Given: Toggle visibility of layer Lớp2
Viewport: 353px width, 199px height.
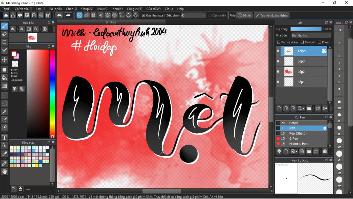Looking at the screenshot, I should point(278,72).
